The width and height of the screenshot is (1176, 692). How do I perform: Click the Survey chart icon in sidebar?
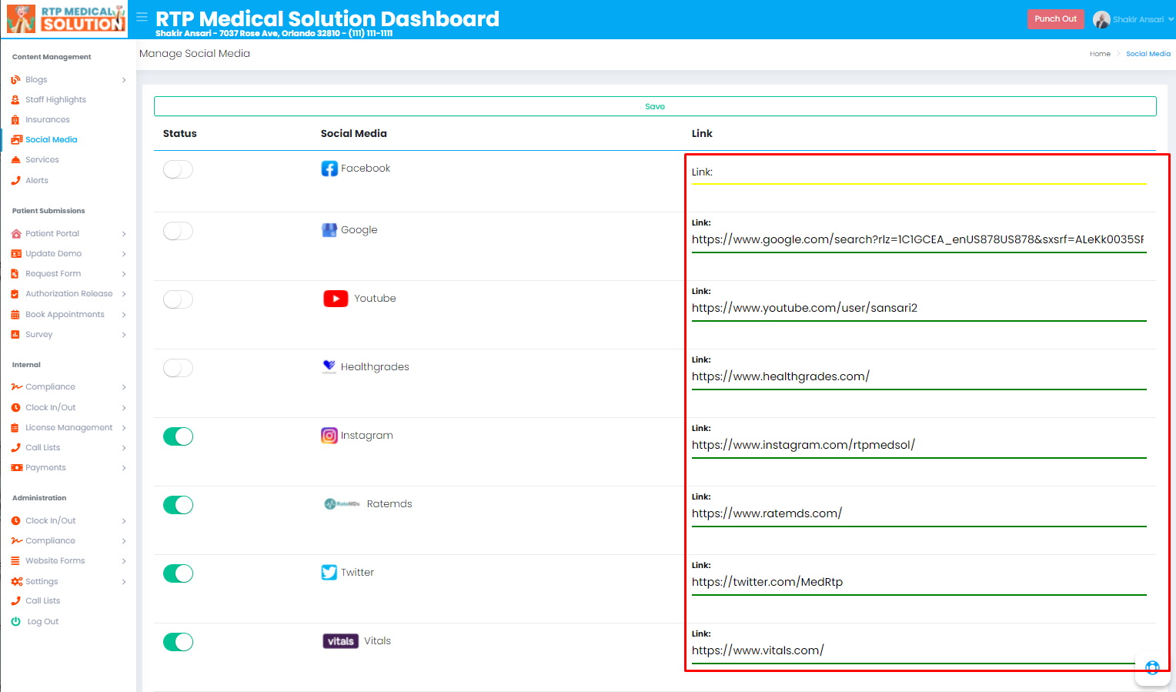15,334
